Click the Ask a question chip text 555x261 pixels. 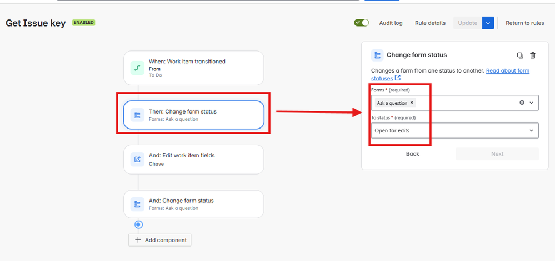[x=392, y=103]
